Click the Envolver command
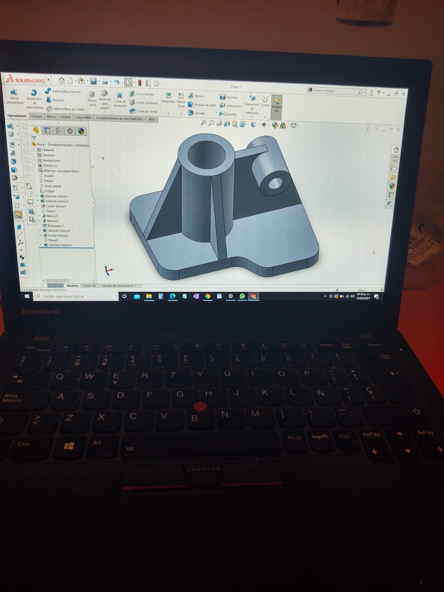 pyautogui.click(x=229, y=97)
